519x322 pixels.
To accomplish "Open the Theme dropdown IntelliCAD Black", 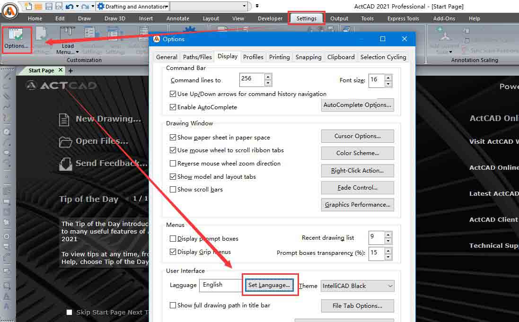I will [x=357, y=286].
